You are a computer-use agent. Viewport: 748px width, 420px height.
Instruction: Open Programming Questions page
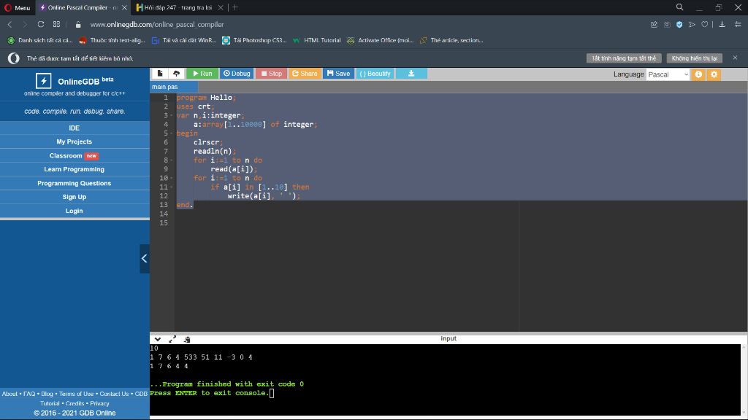tap(75, 183)
